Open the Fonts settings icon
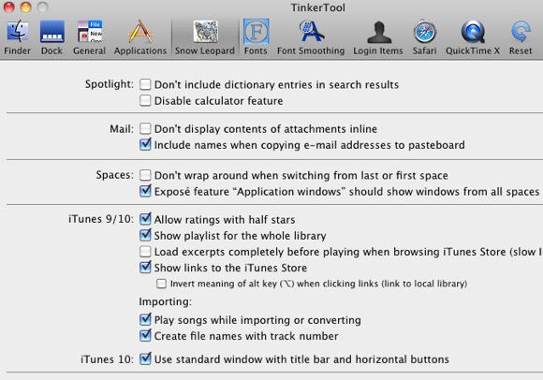The image size is (543, 380). point(256,32)
